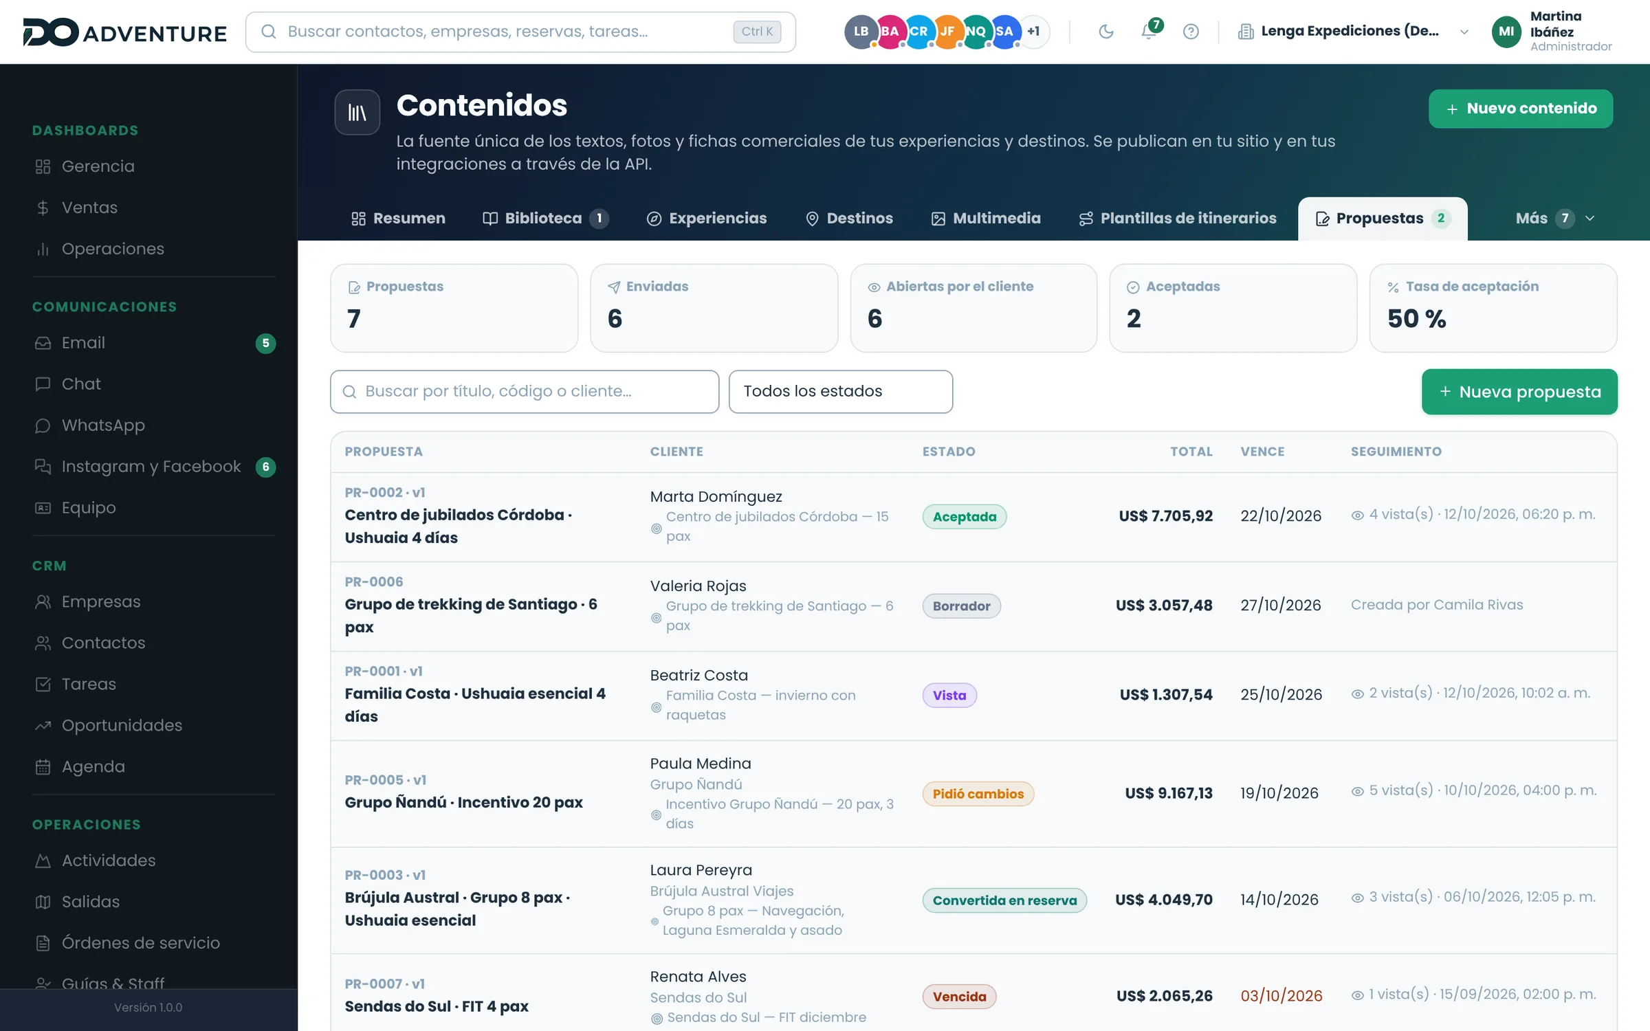Switch to the Biblioteca tab
Screen dimensions: 1650x1031
coord(545,219)
